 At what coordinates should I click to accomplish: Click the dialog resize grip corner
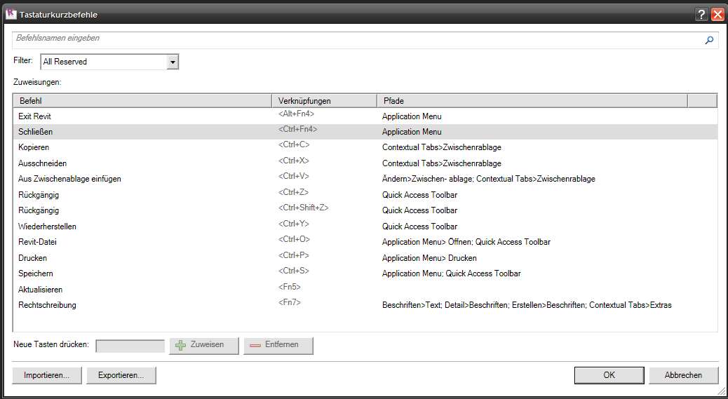(721, 391)
